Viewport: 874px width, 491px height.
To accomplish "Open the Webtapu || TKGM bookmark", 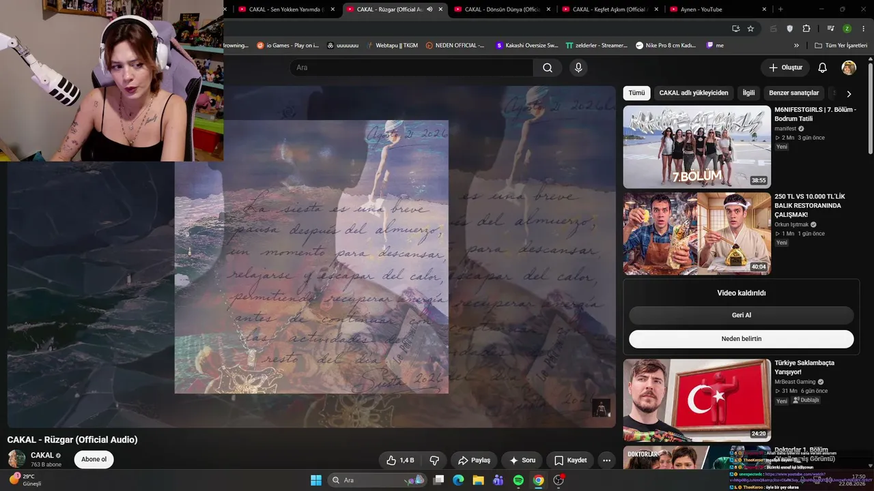I will (392, 46).
